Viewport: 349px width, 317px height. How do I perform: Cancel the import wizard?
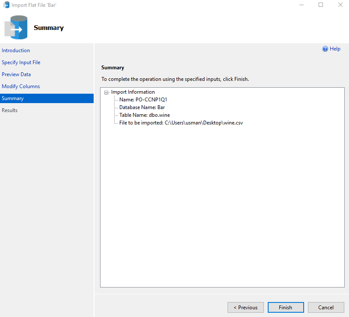[x=326, y=307]
